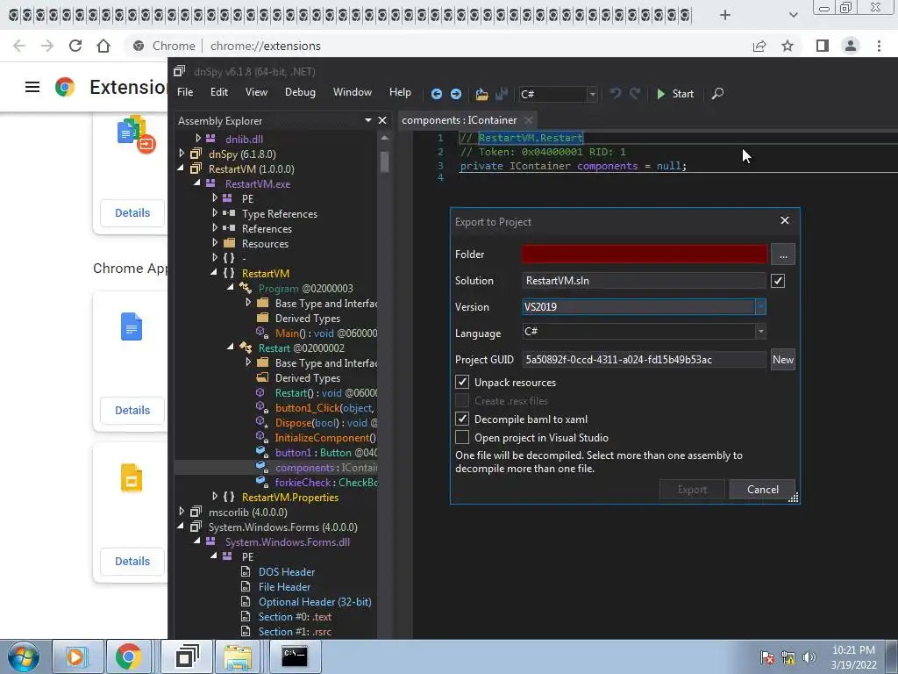Viewport: 898px width, 674px height.
Task: Click dnSpy navigate forward arrow
Action: point(456,93)
